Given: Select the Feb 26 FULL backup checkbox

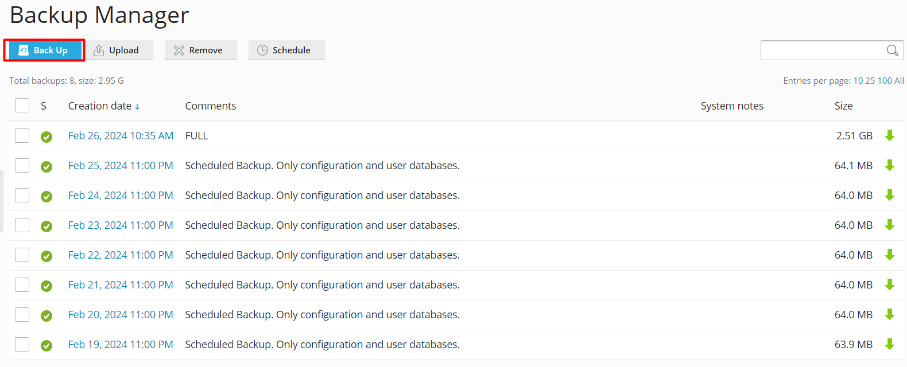Looking at the screenshot, I should point(22,135).
